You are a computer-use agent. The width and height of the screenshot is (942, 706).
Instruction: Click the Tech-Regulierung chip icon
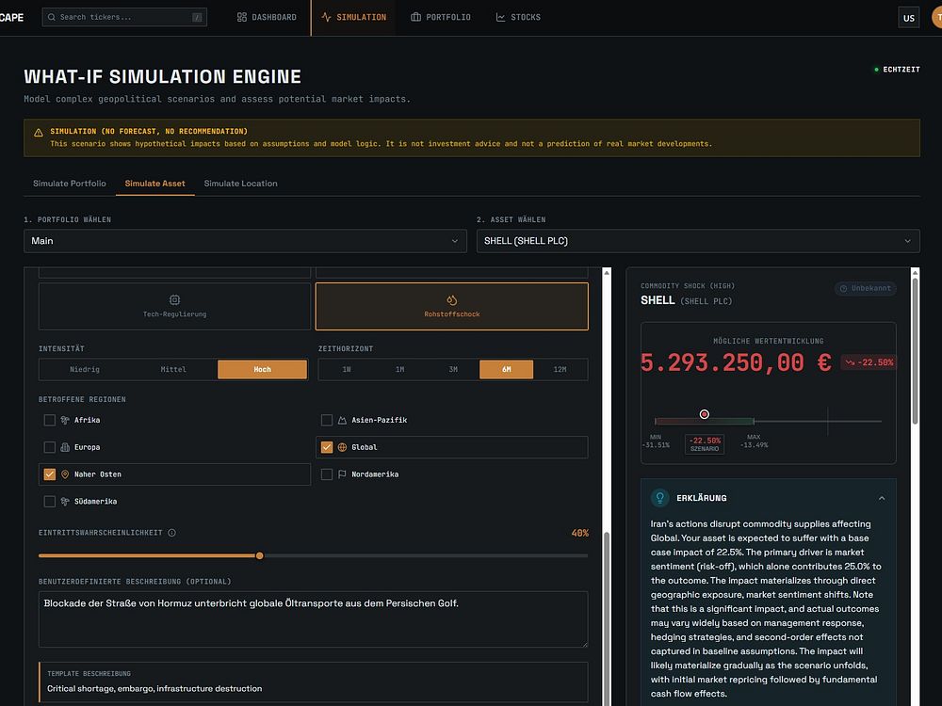coord(175,299)
